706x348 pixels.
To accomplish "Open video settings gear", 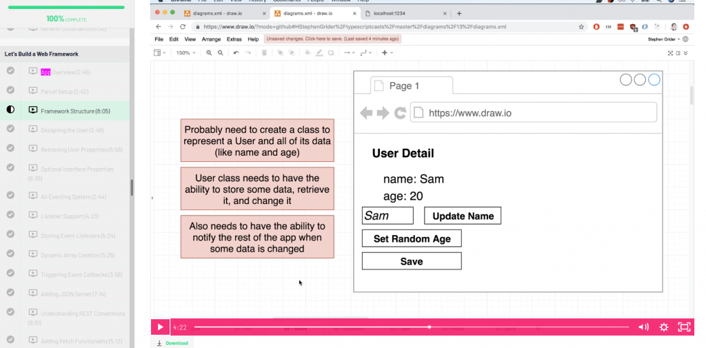I will pyautogui.click(x=664, y=327).
